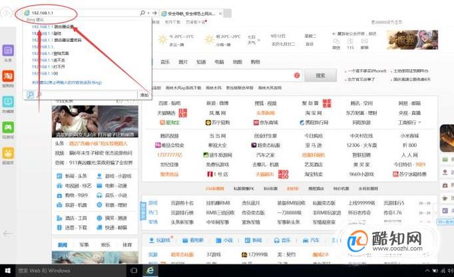Open the green gamepad sidebar icon

tap(8, 128)
